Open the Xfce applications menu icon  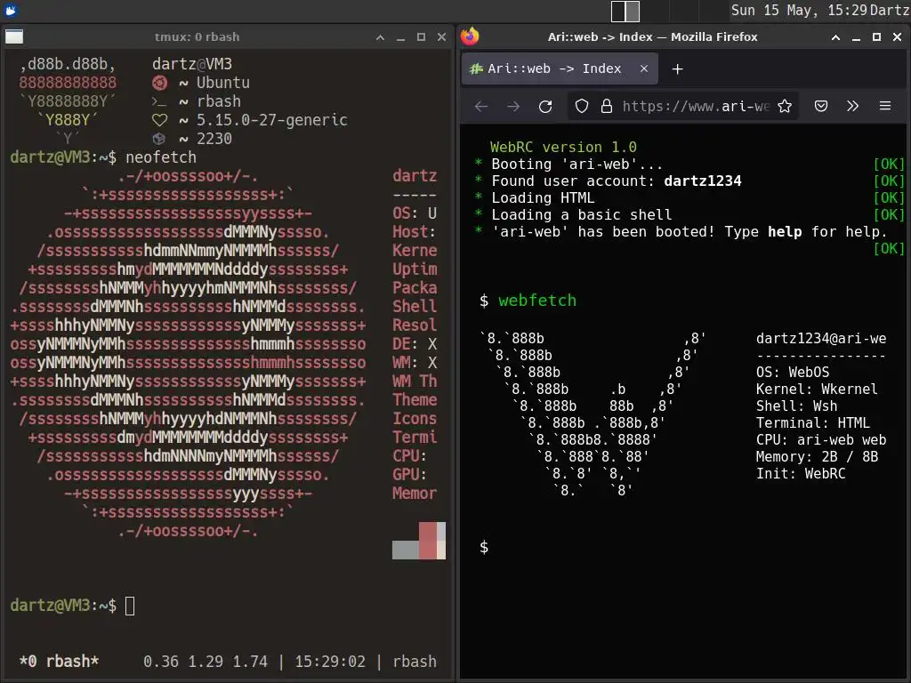pyautogui.click(x=11, y=10)
